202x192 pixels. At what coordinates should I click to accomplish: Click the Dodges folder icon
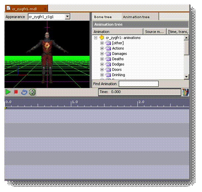click(108, 64)
